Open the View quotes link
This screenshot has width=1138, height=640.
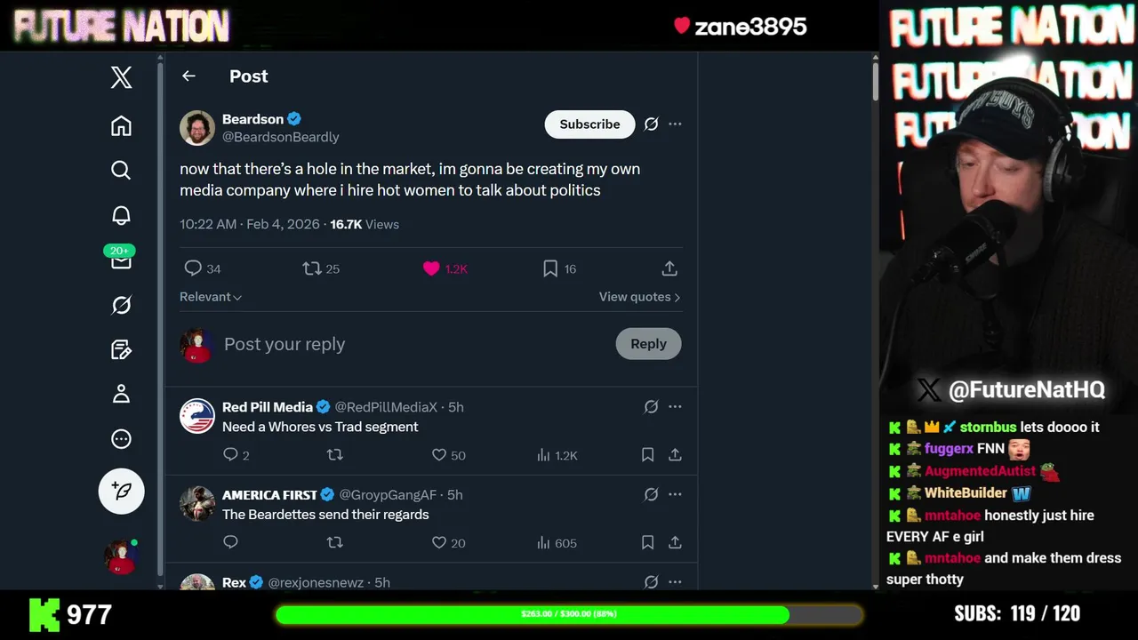pos(639,297)
